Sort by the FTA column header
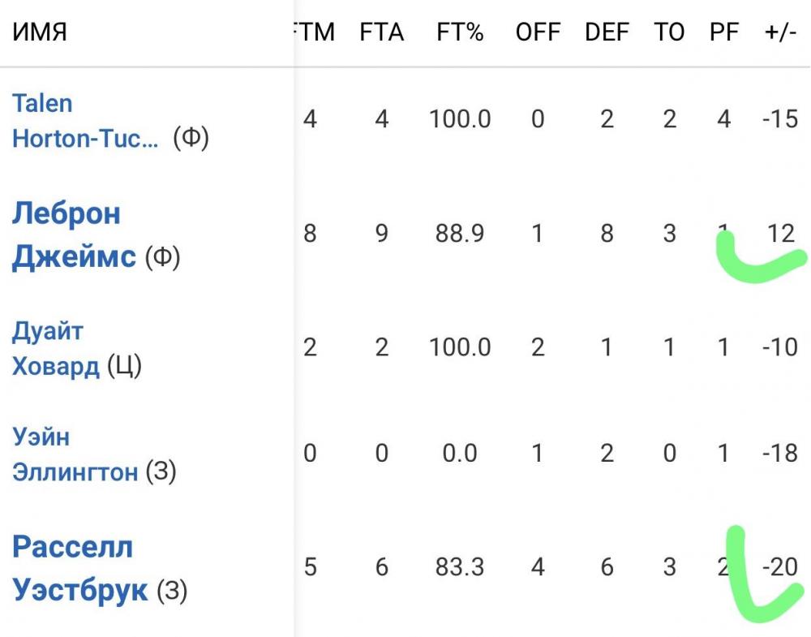811x637 pixels. [x=381, y=32]
